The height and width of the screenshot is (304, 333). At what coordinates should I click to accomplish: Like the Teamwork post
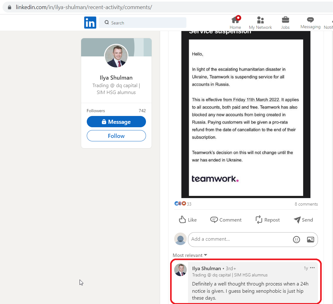188,220
